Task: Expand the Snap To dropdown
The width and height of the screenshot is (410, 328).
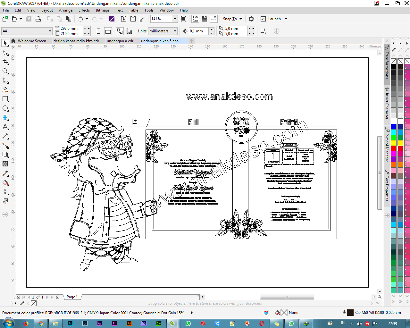Action: (241, 19)
